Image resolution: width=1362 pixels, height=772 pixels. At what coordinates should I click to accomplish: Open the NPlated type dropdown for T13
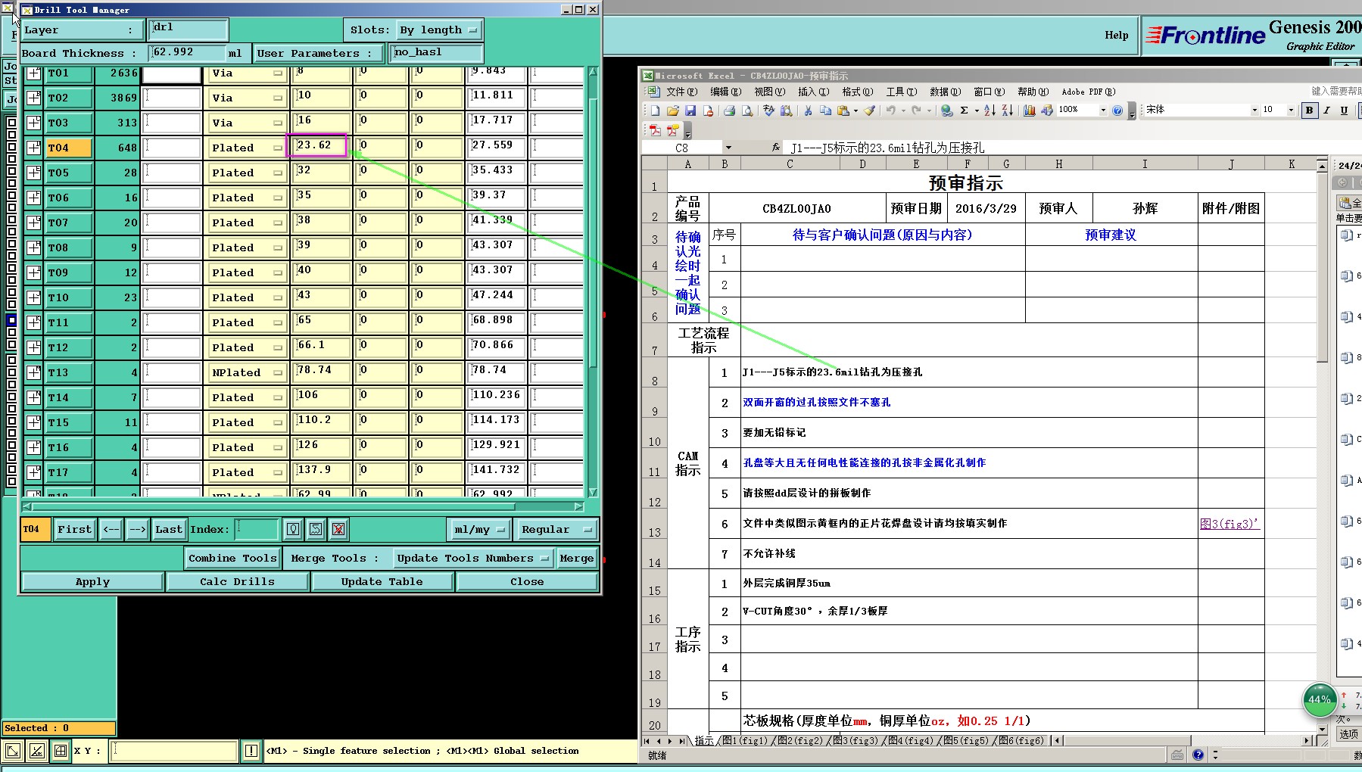[247, 372]
